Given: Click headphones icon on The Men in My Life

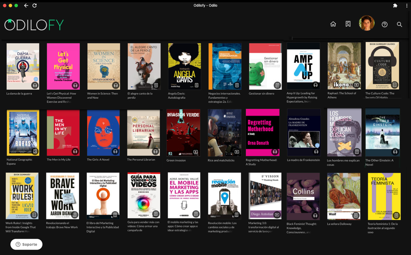Looking at the screenshot, I should pyautogui.click(x=75, y=151).
